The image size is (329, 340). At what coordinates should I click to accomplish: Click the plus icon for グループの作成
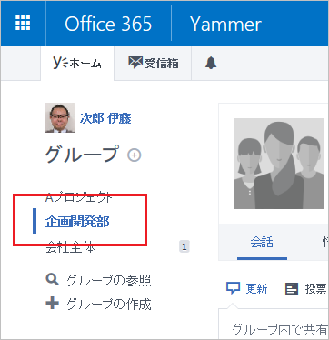click(x=52, y=304)
